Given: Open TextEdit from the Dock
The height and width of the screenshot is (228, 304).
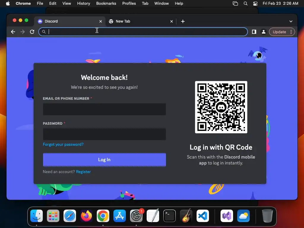Looking at the screenshot, I should click(x=153, y=216).
